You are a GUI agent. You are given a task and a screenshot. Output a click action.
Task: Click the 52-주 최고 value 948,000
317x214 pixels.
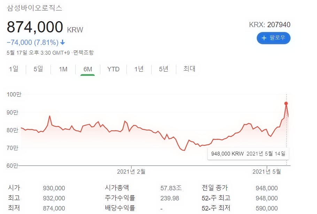coord(266,198)
